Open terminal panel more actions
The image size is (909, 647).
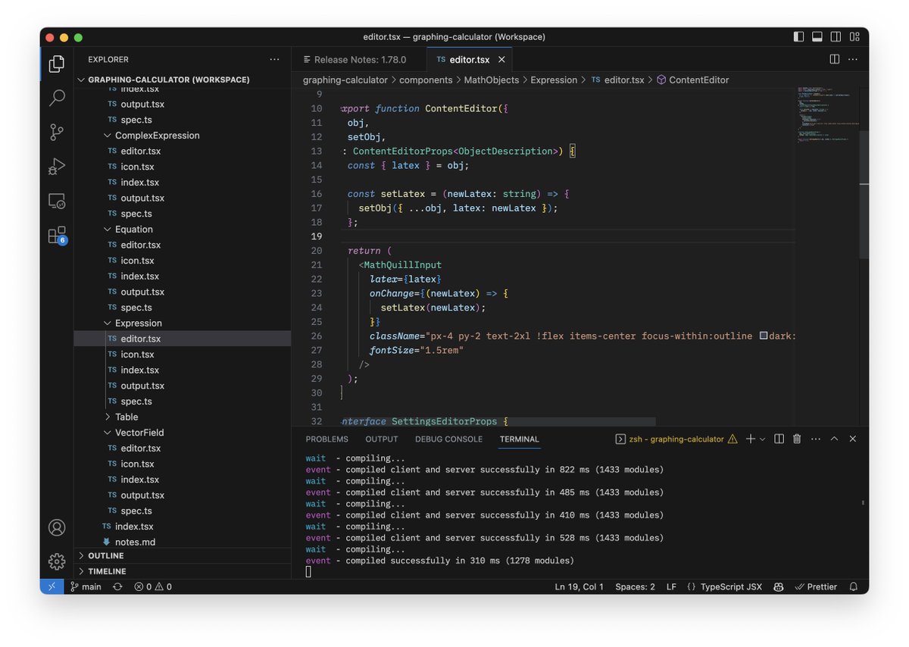(x=815, y=439)
